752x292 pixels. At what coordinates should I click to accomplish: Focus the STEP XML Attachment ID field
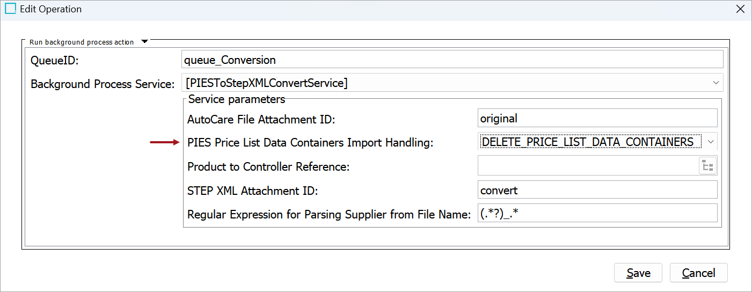pos(597,191)
